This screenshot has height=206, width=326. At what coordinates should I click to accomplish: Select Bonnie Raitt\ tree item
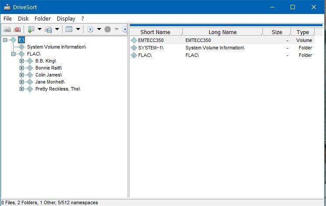(x=49, y=68)
